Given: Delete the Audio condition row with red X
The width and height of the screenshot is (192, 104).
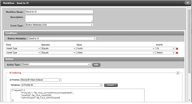Looking at the screenshot, I should (x=177, y=49).
